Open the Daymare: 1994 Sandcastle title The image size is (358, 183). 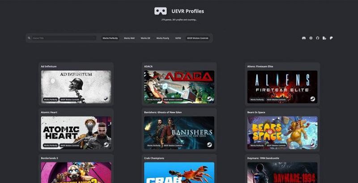263,158
